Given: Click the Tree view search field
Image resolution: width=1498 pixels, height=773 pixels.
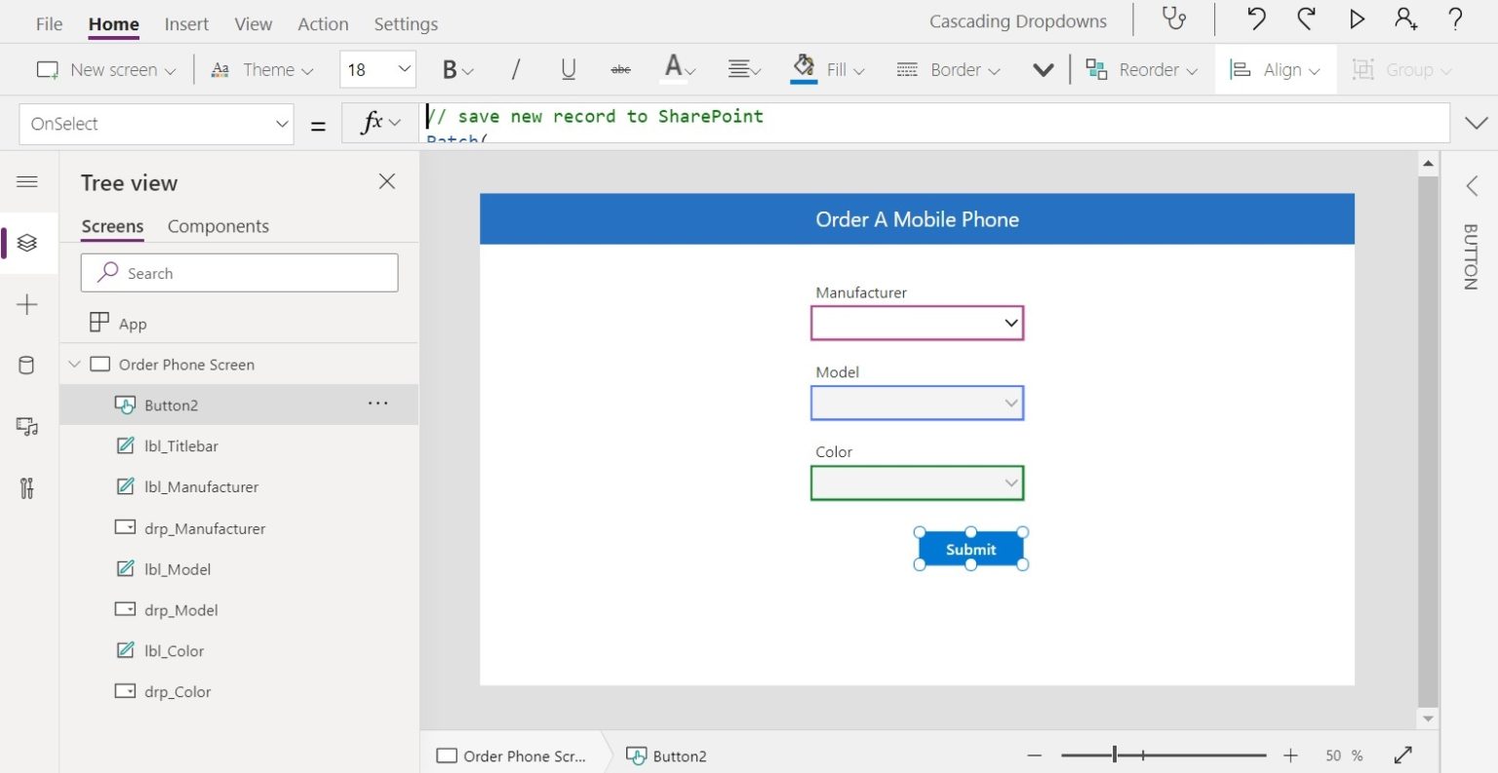Looking at the screenshot, I should tap(239, 273).
